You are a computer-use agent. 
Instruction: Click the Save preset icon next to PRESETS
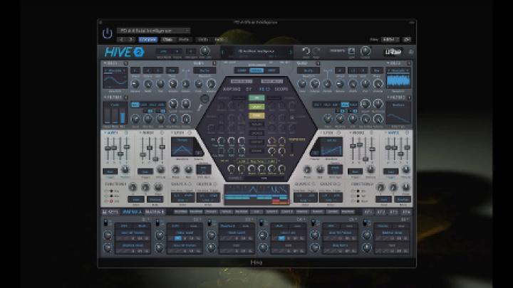[351, 51]
